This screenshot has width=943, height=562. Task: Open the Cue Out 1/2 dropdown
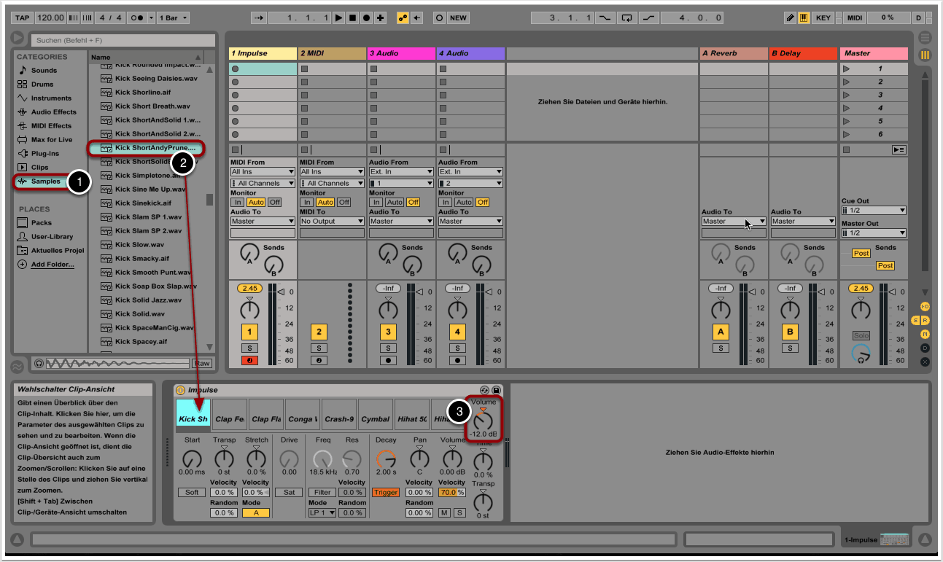[873, 211]
